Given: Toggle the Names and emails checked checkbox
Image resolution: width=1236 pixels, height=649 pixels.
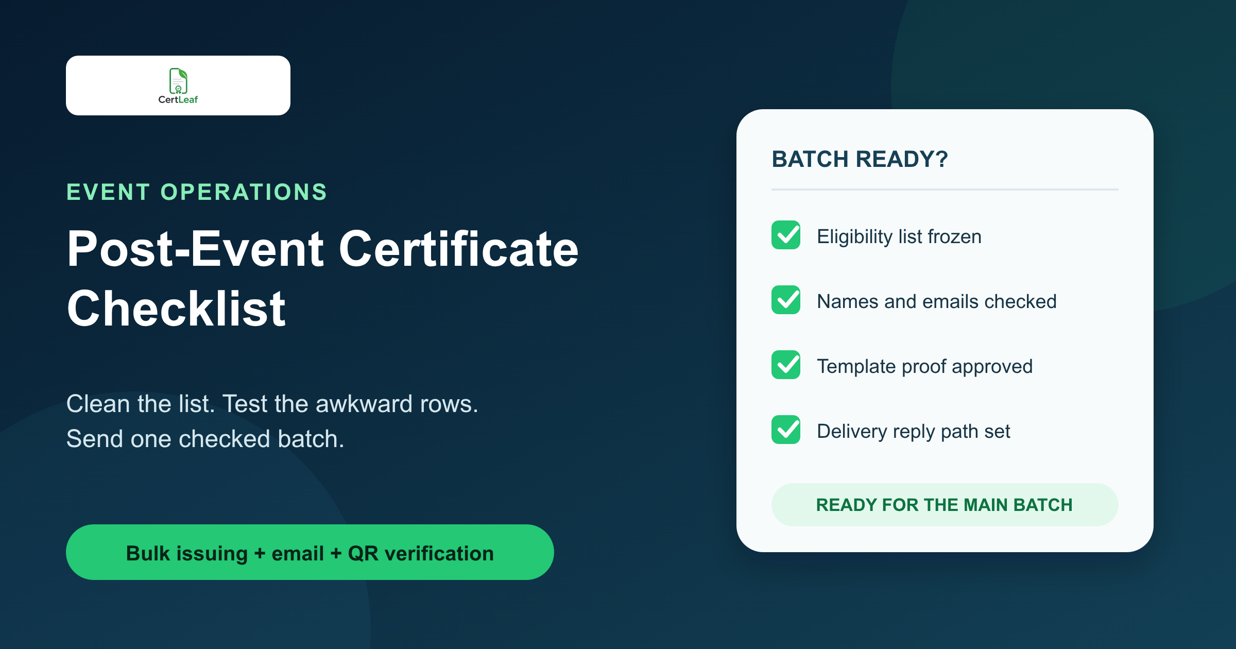Looking at the screenshot, I should [786, 300].
